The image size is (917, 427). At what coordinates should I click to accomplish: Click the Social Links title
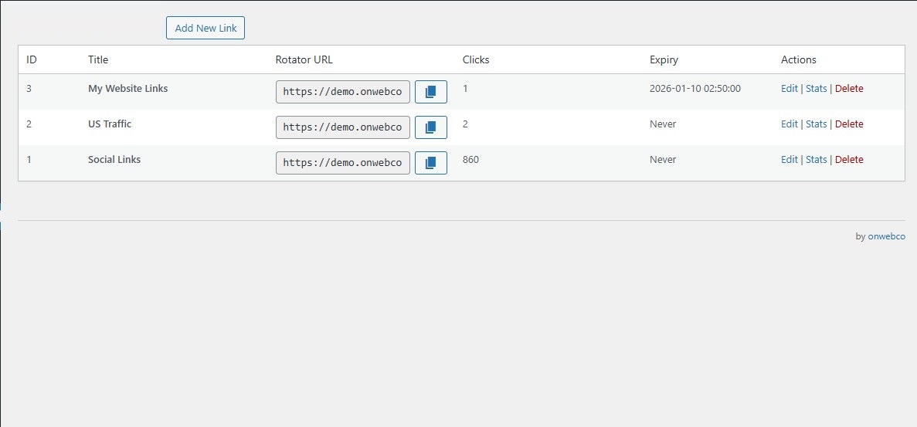[x=114, y=160]
